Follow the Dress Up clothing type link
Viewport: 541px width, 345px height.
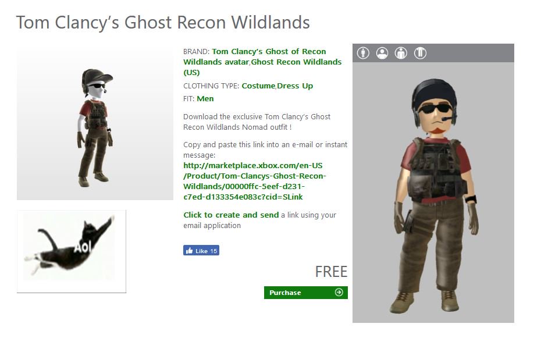pyautogui.click(x=295, y=86)
